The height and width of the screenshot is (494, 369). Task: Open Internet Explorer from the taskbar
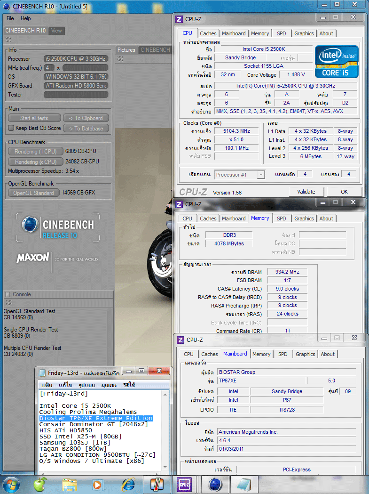coord(128,485)
